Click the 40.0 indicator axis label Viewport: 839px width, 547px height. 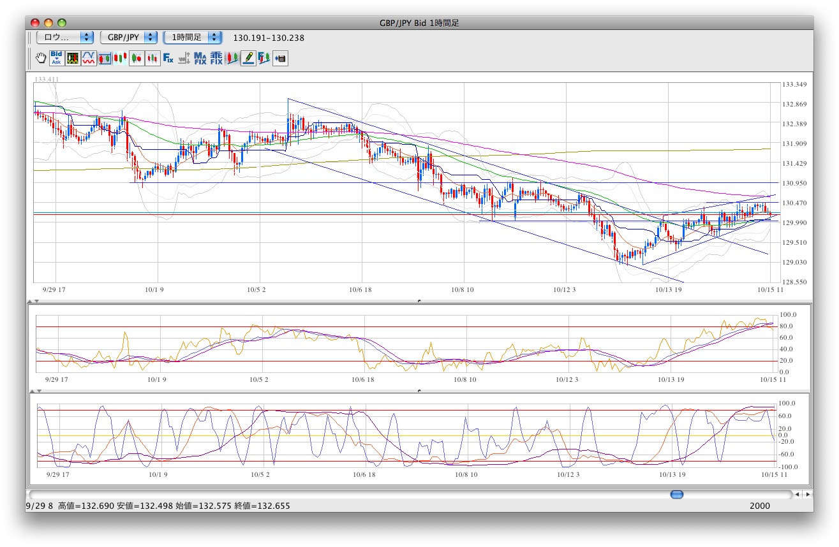[x=787, y=349]
